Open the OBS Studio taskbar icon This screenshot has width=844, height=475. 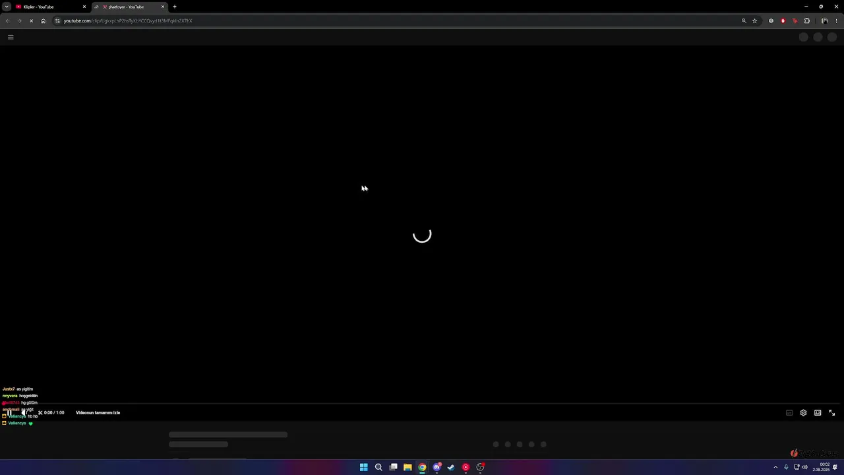pos(480,467)
